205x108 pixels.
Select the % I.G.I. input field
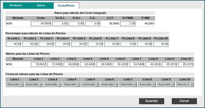point(60,23)
